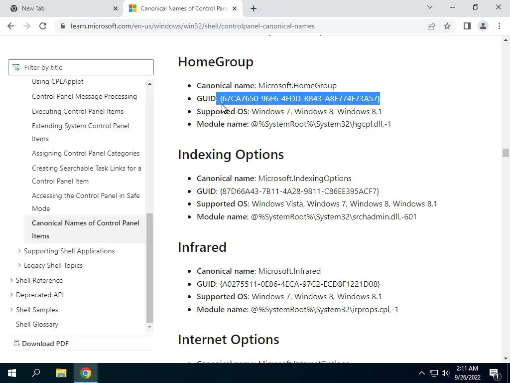Open the taskbar clock and date

click(467, 373)
